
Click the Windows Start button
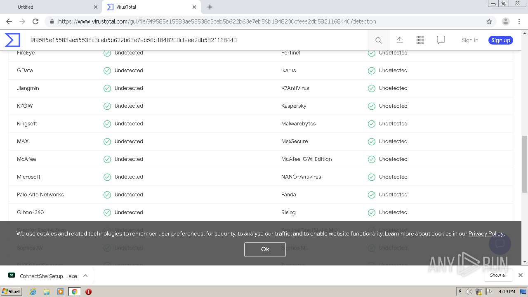[x=11, y=292]
